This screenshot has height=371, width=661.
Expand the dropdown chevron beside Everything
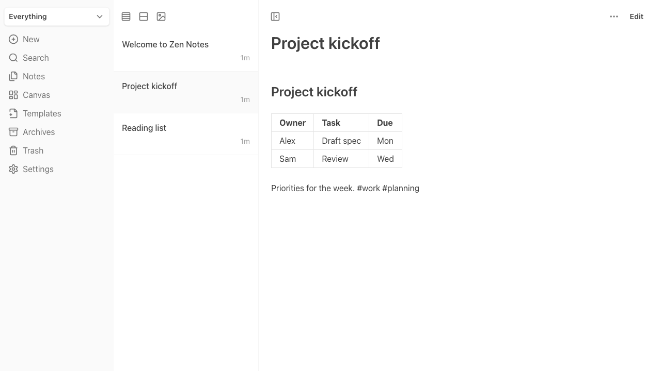(100, 16)
